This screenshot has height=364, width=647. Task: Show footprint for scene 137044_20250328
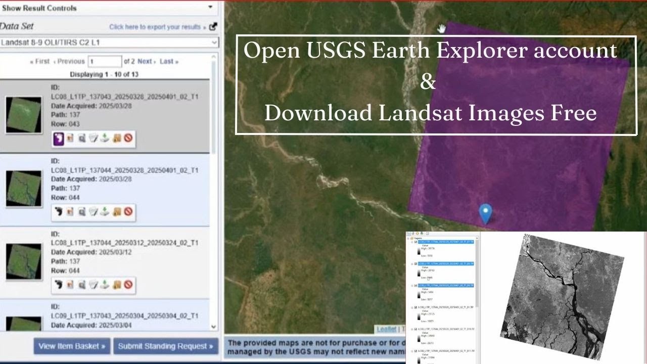click(x=59, y=211)
